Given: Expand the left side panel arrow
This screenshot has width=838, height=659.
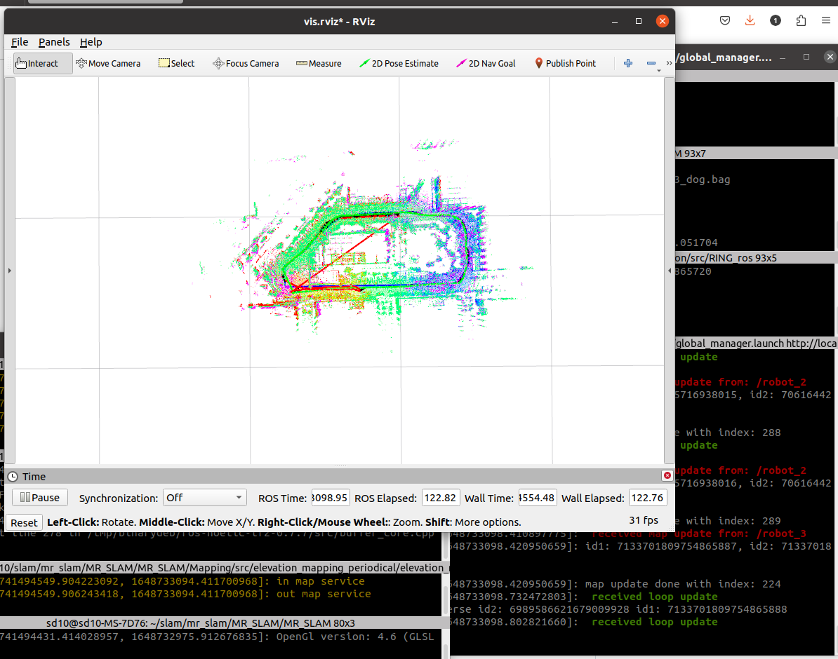Looking at the screenshot, I should pyautogui.click(x=10, y=271).
